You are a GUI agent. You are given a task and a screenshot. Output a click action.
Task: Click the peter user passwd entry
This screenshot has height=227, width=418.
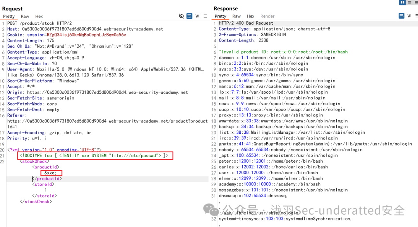coord(271,161)
